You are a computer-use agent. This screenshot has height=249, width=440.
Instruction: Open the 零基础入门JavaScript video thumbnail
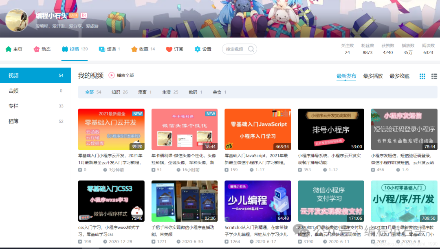257,129
